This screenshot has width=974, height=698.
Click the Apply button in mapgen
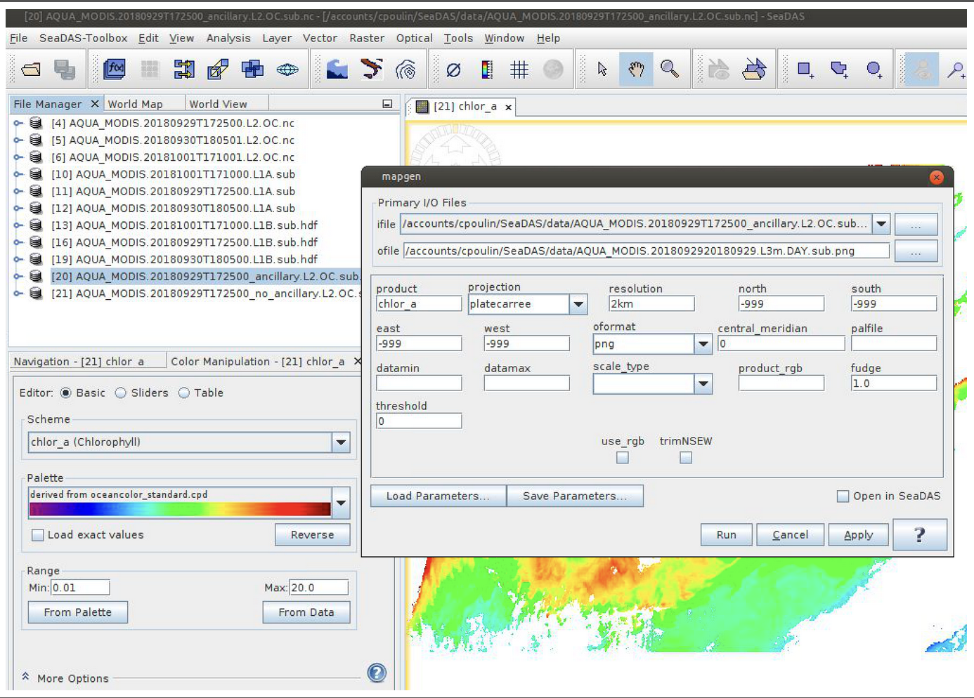pyautogui.click(x=858, y=535)
